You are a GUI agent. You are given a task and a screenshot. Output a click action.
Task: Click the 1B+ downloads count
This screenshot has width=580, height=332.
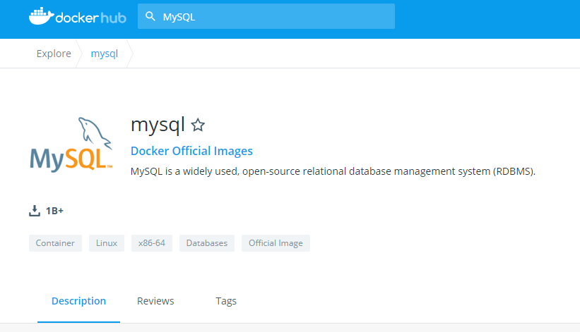point(55,211)
